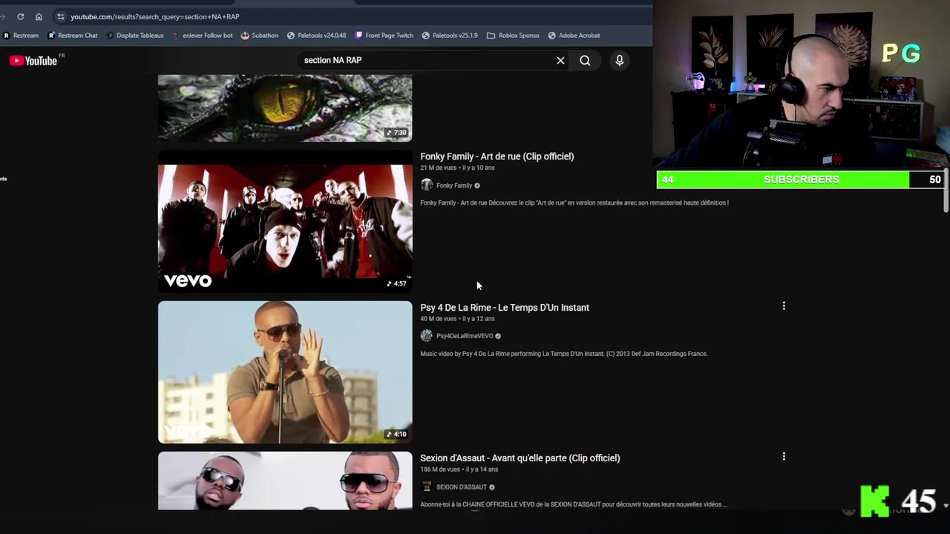Click title 'Fonky Family - Art de rue (Clip officiel)'
The height and width of the screenshot is (534, 950).
pos(497,156)
